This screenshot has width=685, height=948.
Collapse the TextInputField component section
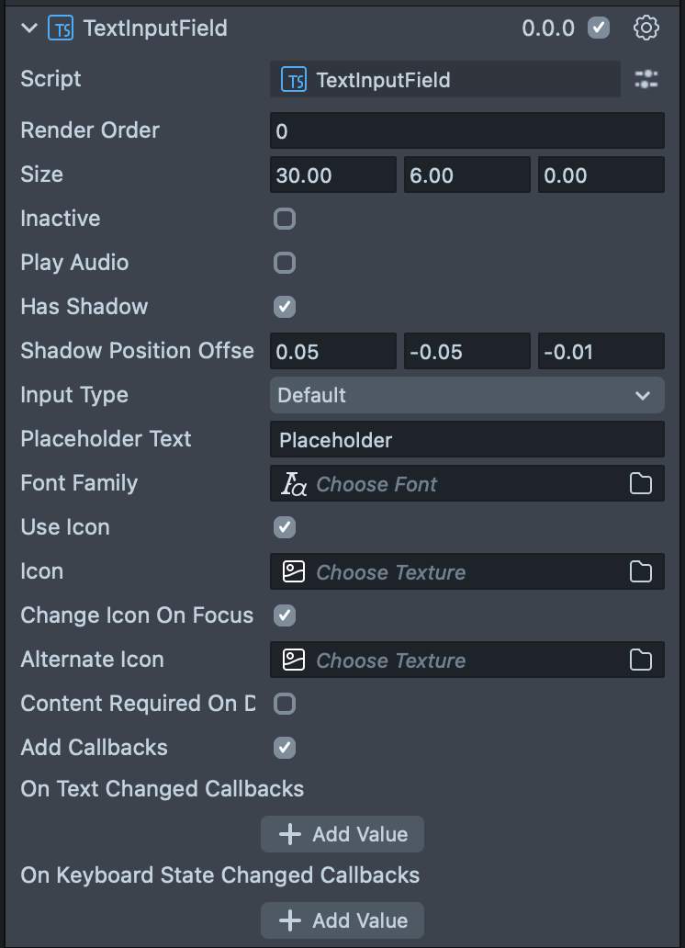(x=29, y=28)
